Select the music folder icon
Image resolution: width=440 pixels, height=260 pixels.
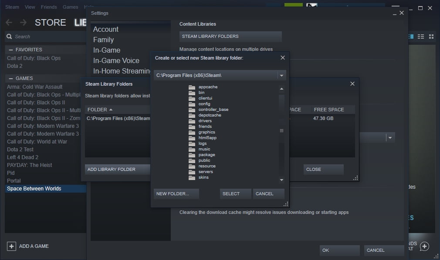pyautogui.click(x=192, y=149)
